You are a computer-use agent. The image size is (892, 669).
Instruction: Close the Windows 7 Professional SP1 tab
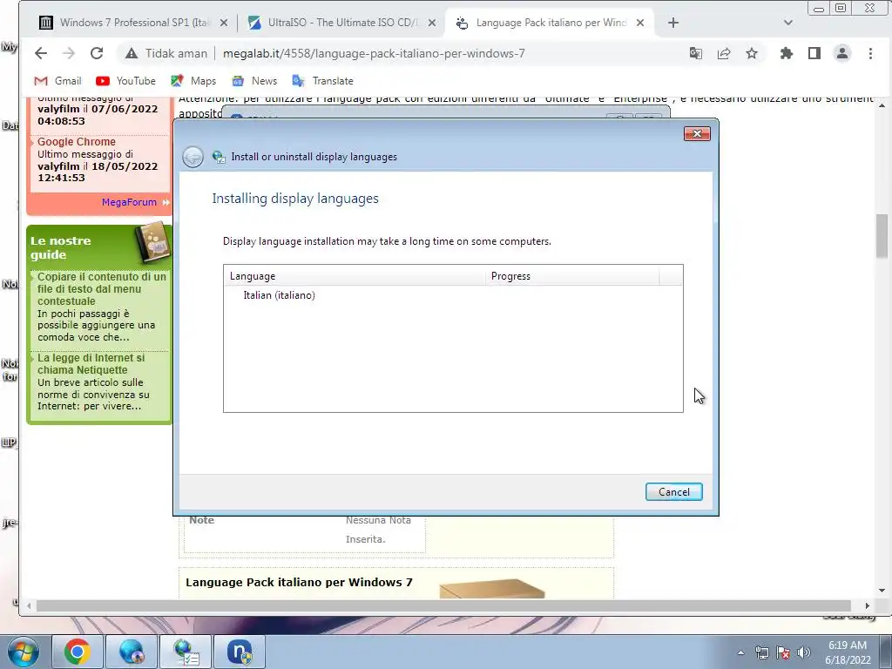pyautogui.click(x=224, y=23)
